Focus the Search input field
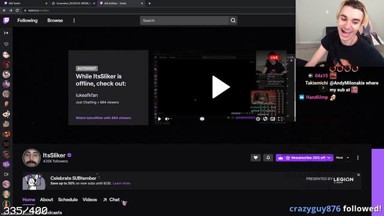Image resolution: width=384 pixels, height=216 pixels. point(184,20)
